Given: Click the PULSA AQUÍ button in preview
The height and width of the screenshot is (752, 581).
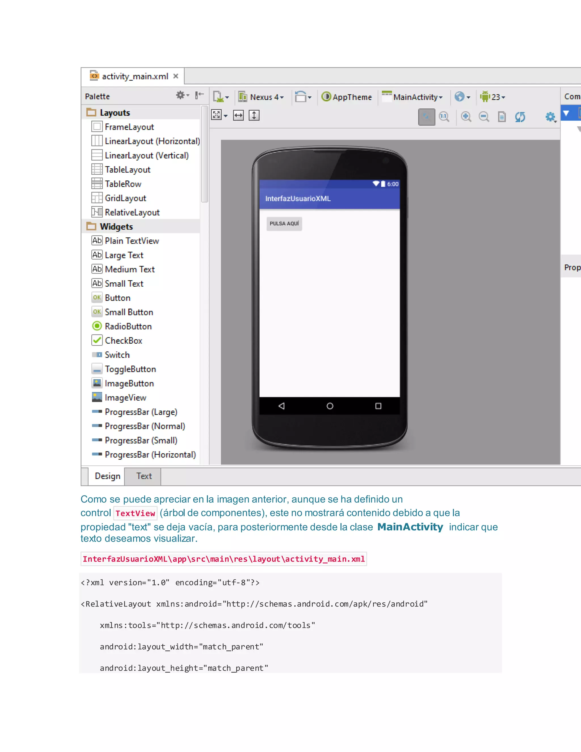Looking at the screenshot, I should pos(284,223).
